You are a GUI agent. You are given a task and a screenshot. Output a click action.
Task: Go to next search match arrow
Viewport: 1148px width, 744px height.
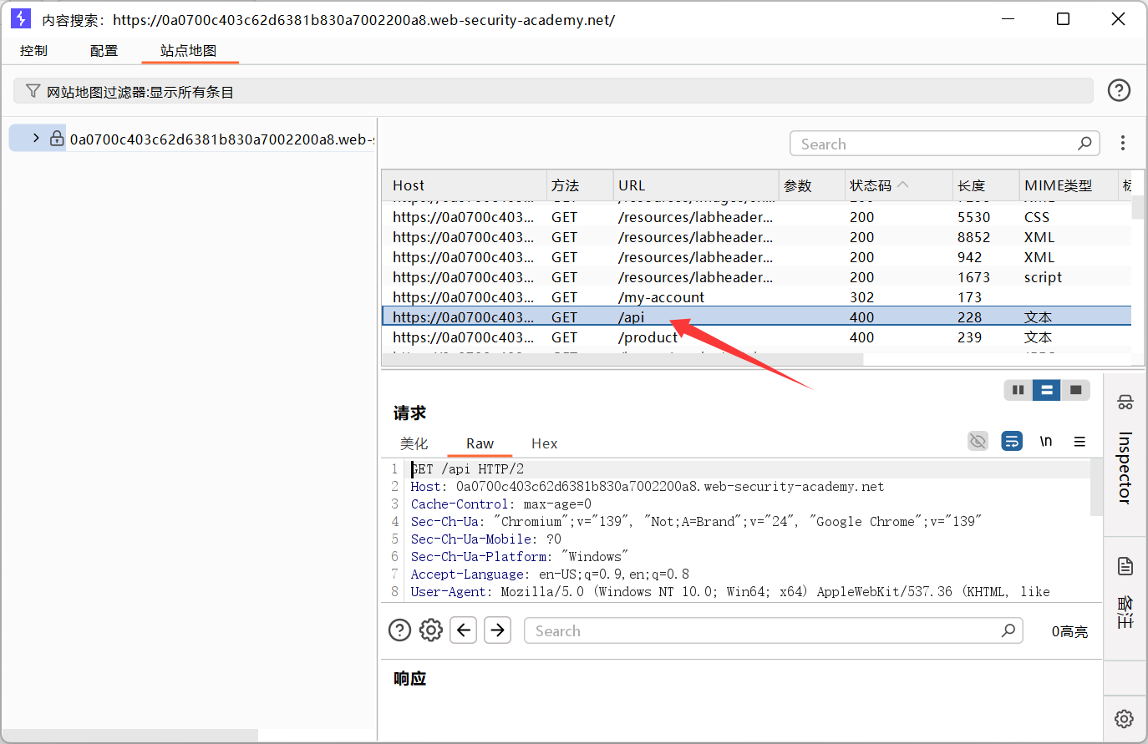498,630
